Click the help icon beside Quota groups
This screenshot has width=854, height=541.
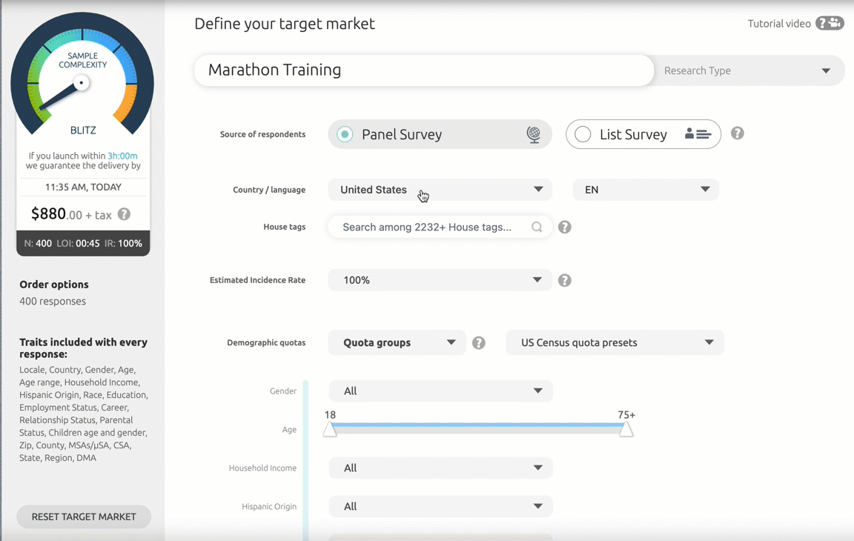tap(479, 342)
